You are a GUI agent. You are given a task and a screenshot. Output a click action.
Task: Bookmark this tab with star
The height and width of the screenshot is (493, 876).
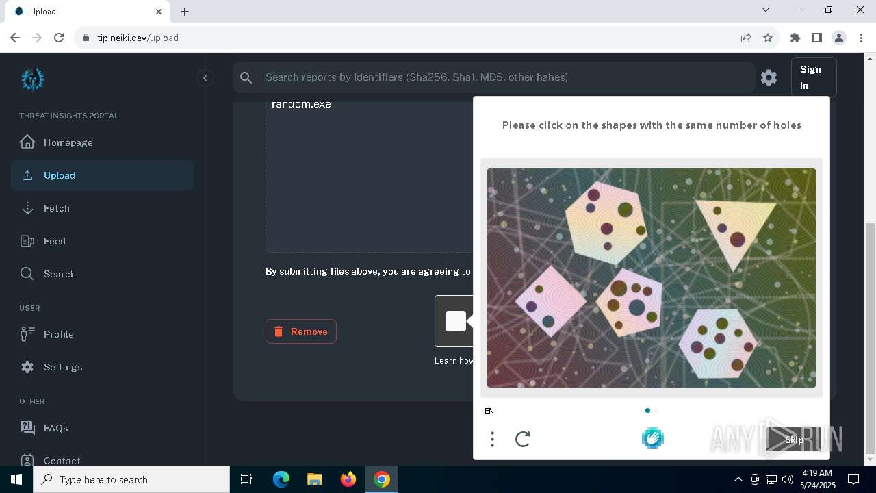coord(768,38)
